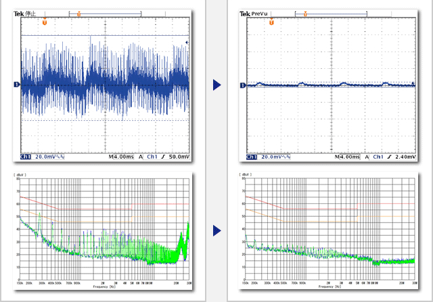
Task: Click the blue arrow between the spectrum graphs
Action: tap(217, 230)
